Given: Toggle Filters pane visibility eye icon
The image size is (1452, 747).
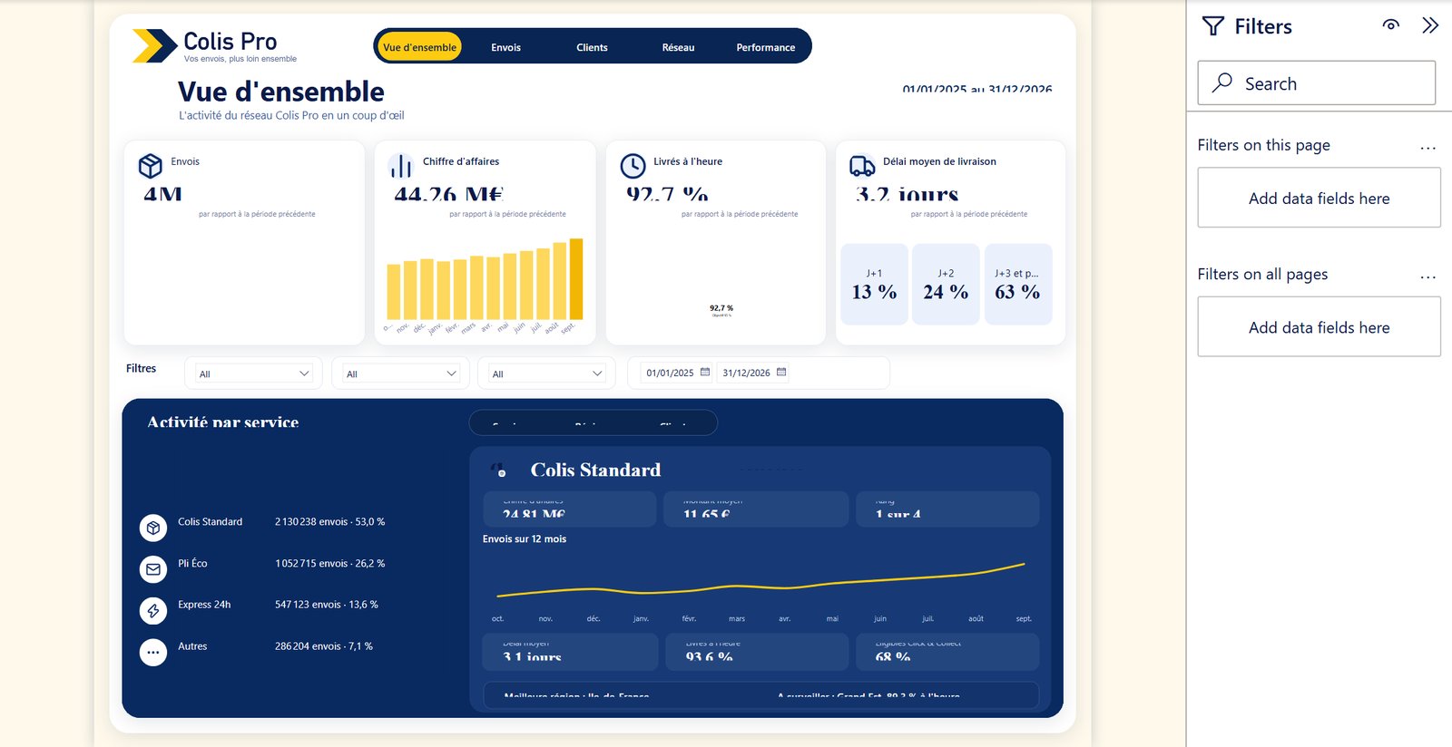Looking at the screenshot, I should point(1390,25).
